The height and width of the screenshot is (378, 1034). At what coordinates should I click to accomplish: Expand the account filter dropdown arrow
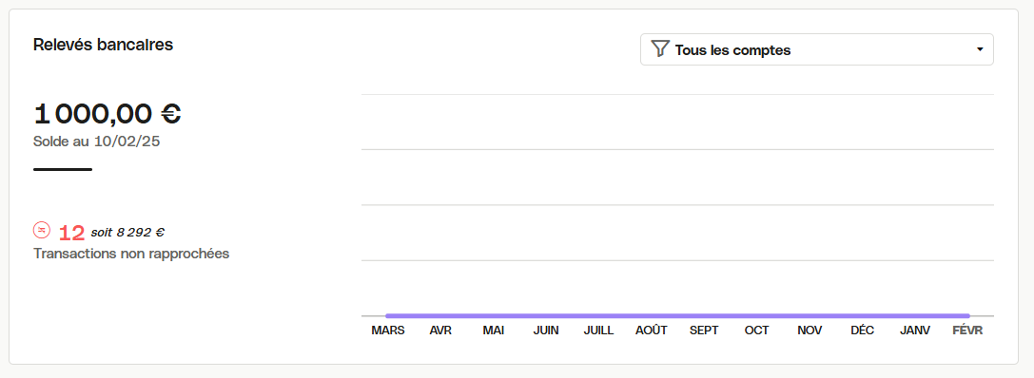click(x=980, y=49)
